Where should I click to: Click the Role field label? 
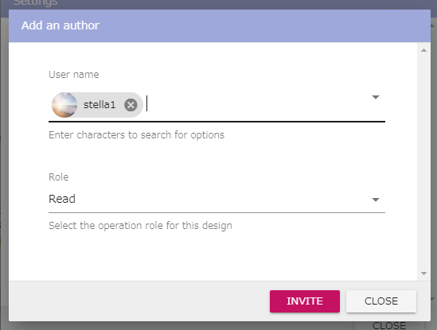point(58,177)
